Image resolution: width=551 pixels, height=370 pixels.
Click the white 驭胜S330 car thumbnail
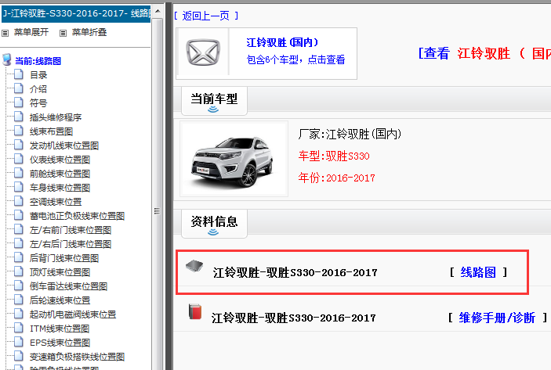point(234,159)
